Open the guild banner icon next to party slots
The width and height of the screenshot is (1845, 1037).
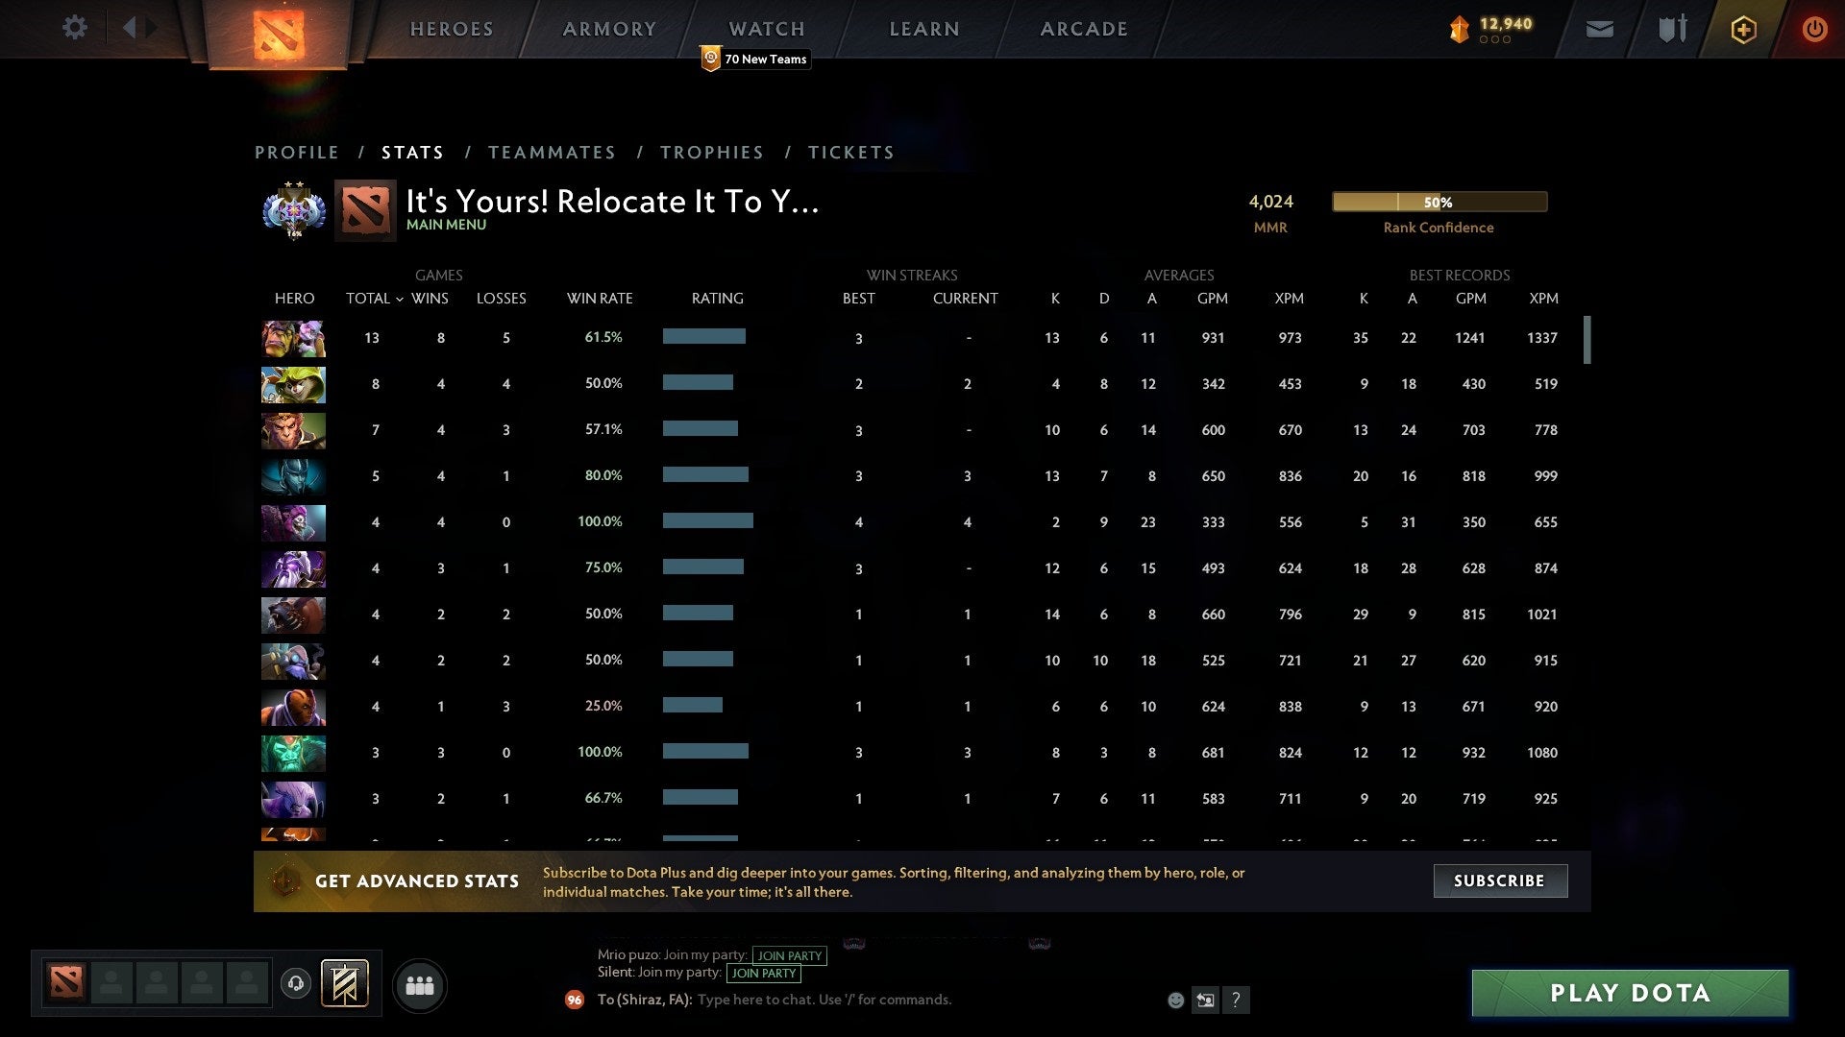tap(346, 984)
